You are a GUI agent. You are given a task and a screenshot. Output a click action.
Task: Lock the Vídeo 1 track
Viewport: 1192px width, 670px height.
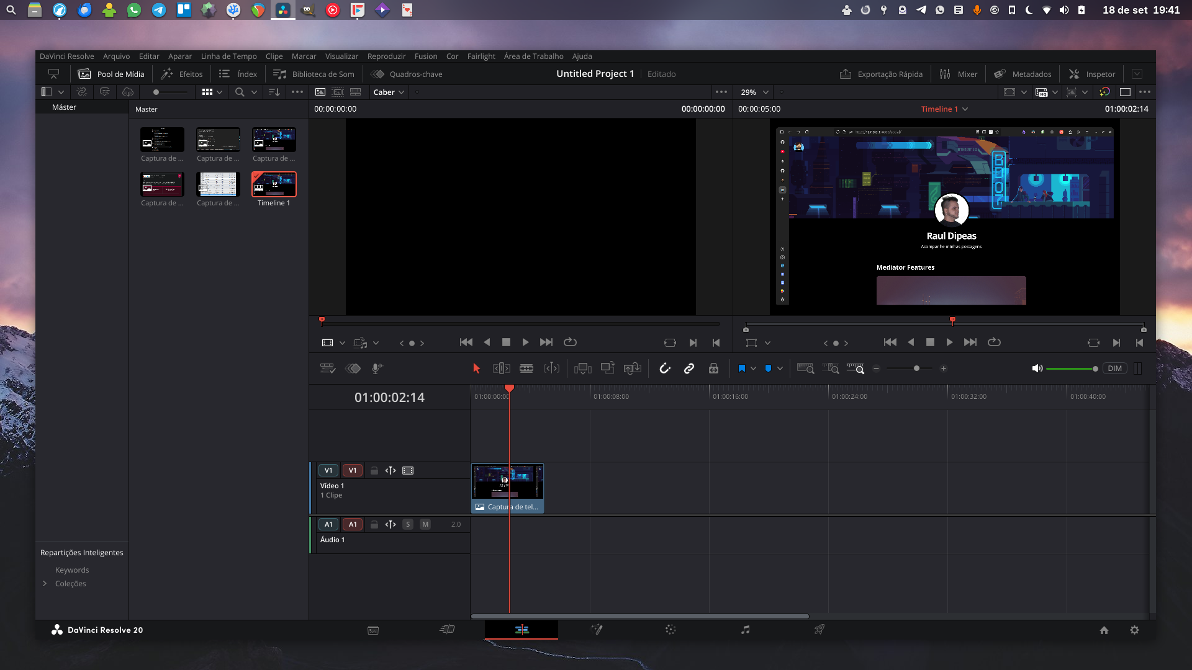click(374, 470)
